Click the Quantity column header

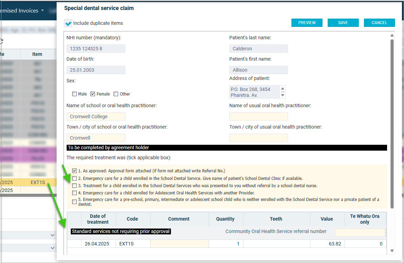coord(225,219)
